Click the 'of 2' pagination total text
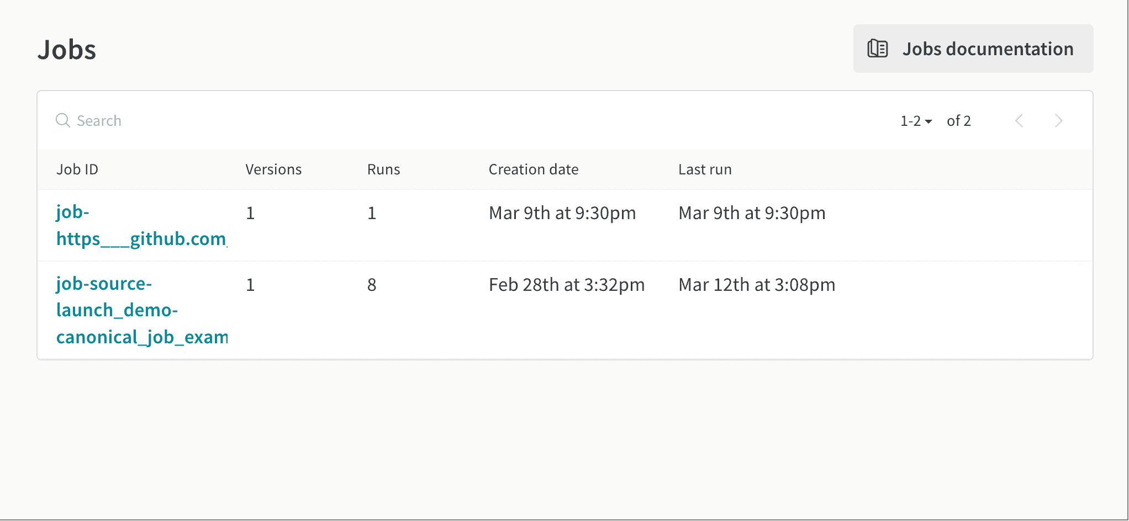The height and width of the screenshot is (521, 1129). pyautogui.click(x=959, y=121)
